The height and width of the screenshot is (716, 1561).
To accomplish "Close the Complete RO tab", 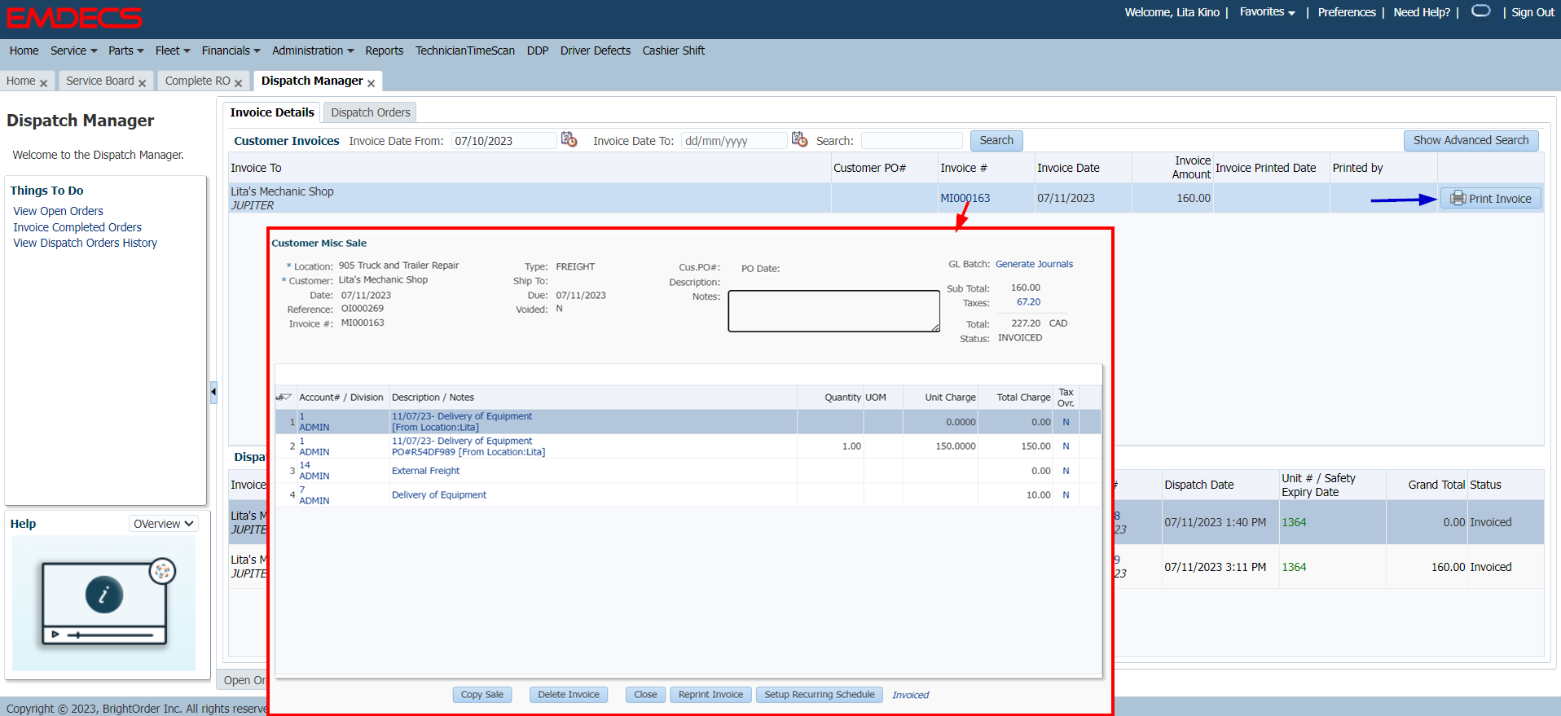I will (x=238, y=83).
